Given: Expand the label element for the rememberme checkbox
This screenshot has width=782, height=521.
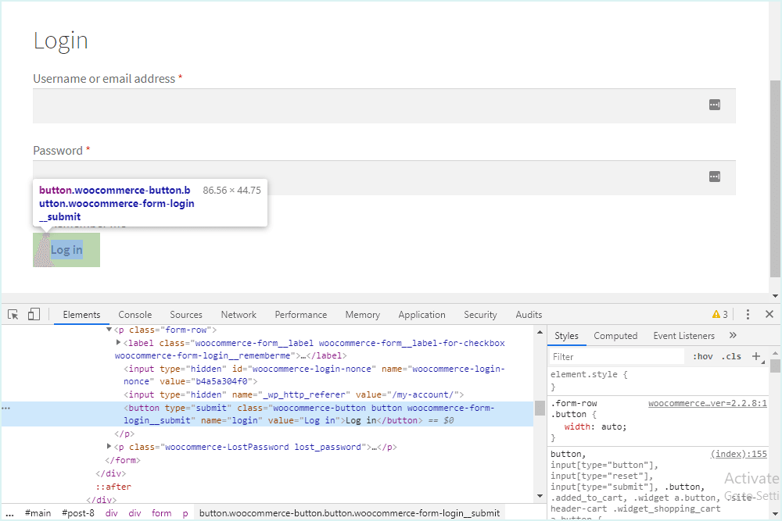Looking at the screenshot, I should [x=119, y=343].
